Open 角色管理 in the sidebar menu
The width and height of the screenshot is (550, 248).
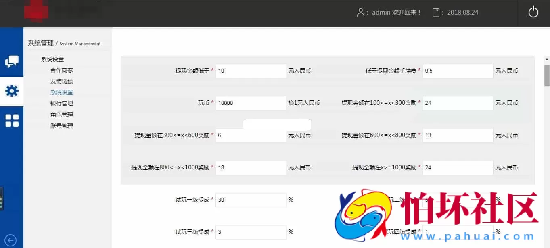pos(62,115)
